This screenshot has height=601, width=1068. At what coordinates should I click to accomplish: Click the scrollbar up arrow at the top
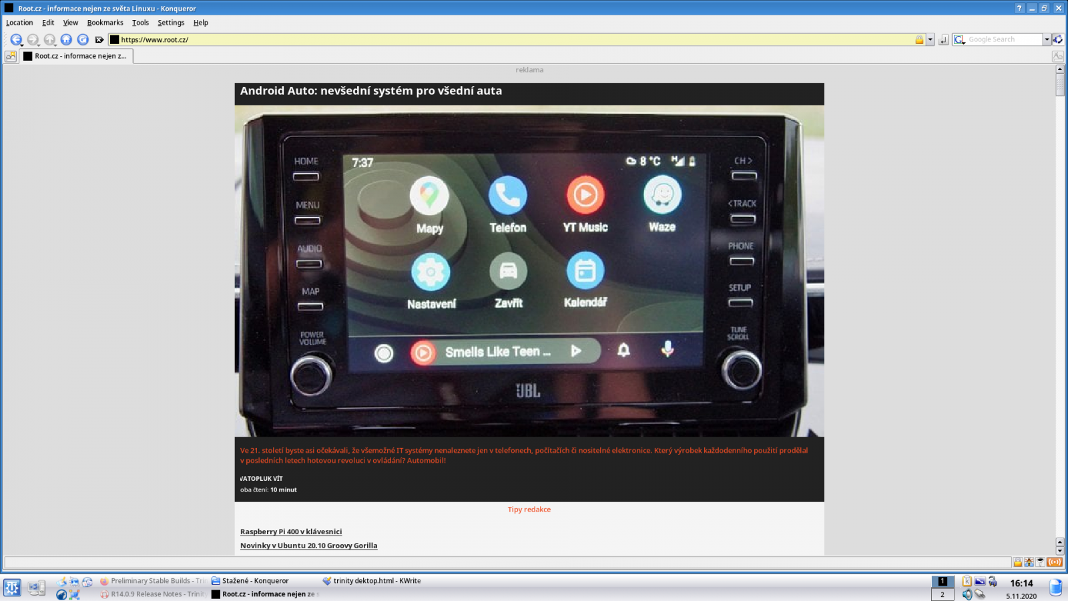tap(1059, 69)
